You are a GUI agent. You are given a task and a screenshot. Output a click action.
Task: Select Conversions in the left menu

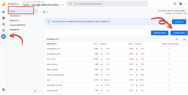(15, 16)
